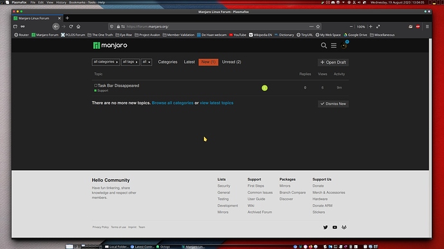This screenshot has width=444, height=249.
Task: Open Manjaro YouTube icon in footer
Action: pos(335,227)
